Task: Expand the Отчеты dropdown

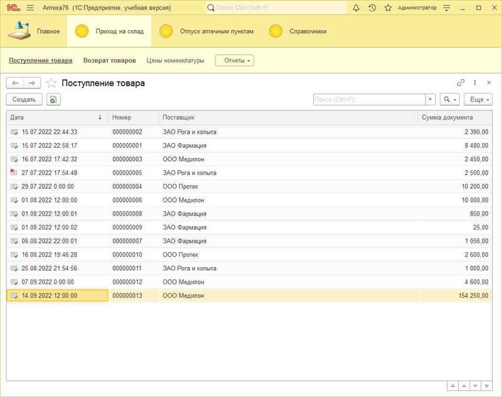Action: coord(235,60)
